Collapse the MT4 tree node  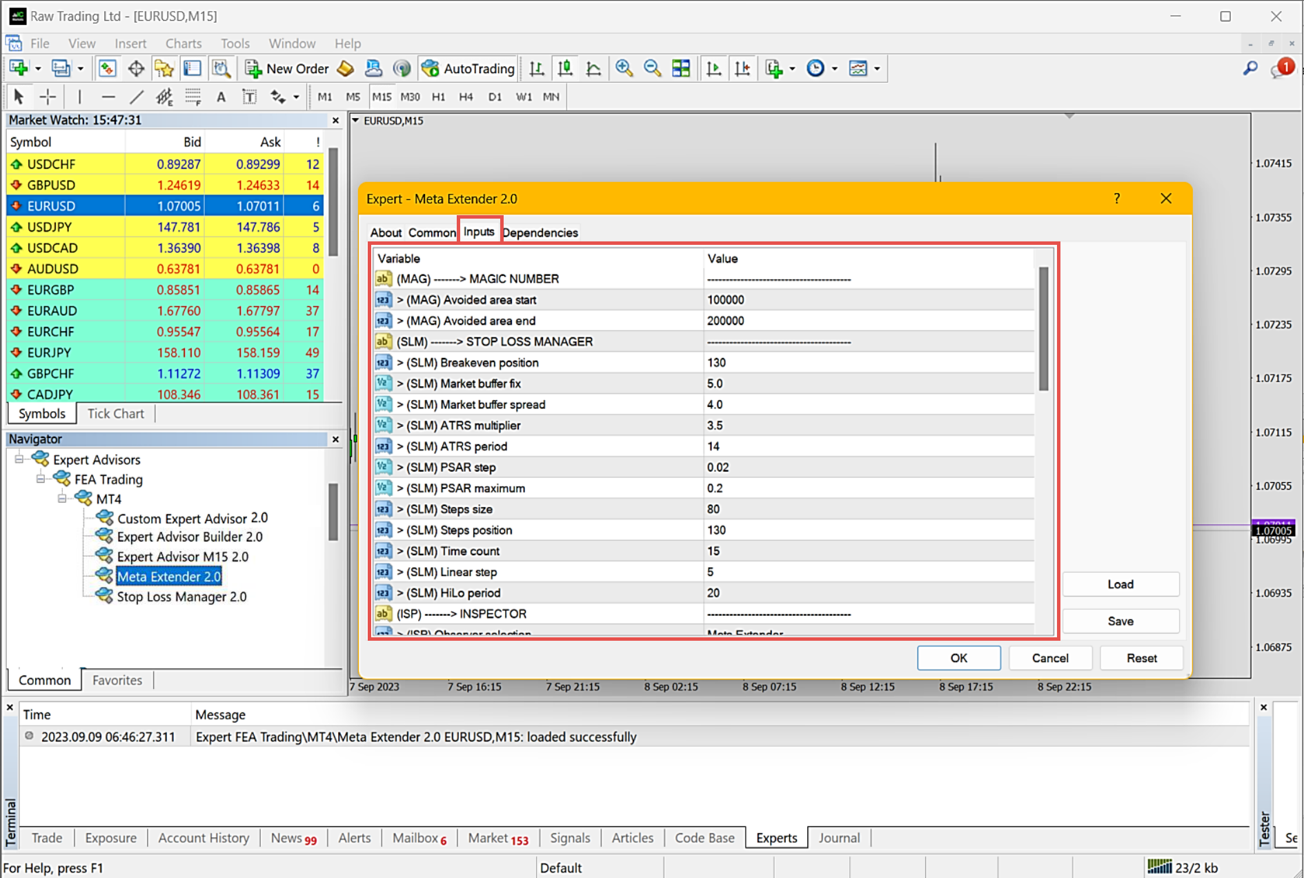click(x=62, y=499)
